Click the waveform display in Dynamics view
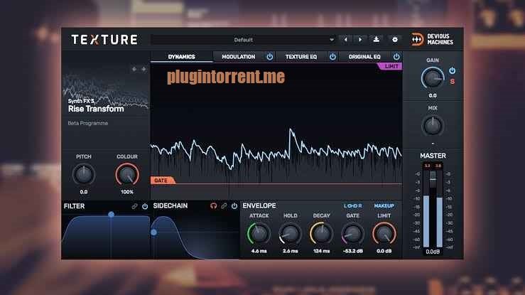Screen dimensions: 525x295 [x=276, y=131]
